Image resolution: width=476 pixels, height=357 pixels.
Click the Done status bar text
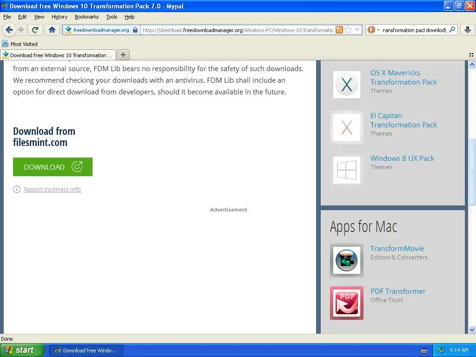point(7,339)
